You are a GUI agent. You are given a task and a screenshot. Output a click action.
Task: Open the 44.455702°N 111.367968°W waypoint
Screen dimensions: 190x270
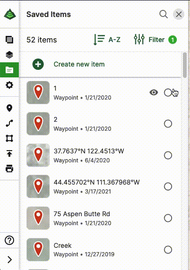click(x=100, y=186)
